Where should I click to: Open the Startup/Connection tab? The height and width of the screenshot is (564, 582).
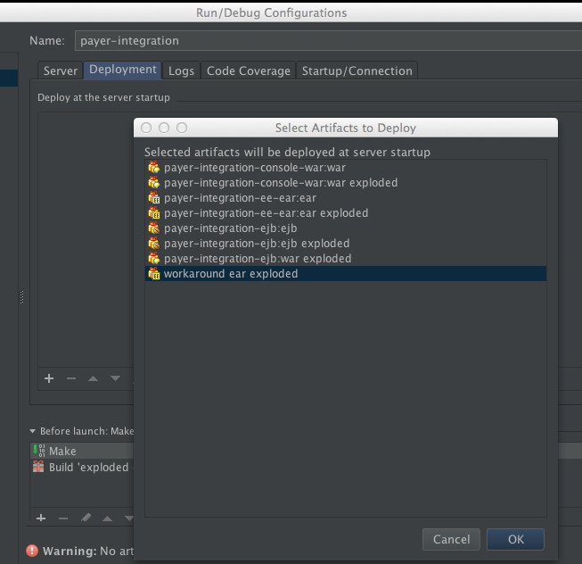pyautogui.click(x=357, y=70)
